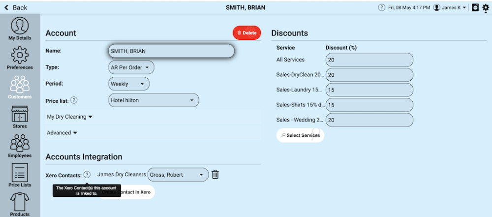This screenshot has width=492, height=217.
Task: Open Preferences gear in sidebar
Action: (20, 58)
